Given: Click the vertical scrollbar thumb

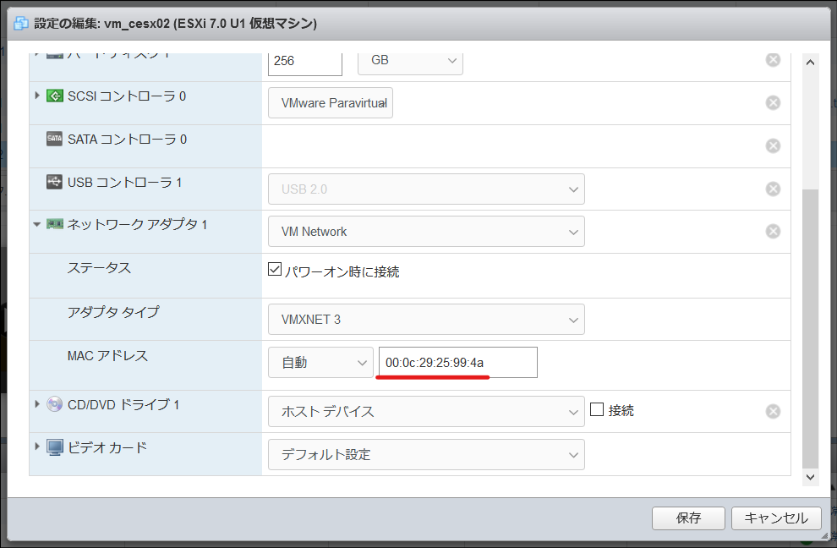Looking at the screenshot, I should (810, 328).
